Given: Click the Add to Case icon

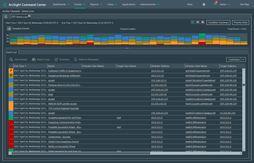Looking at the screenshot, I should [x=34, y=60].
